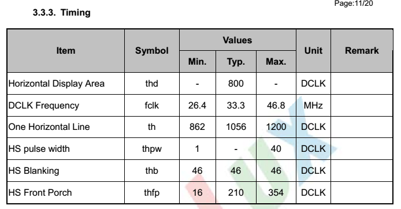
Task: Click the Values header cell
Action: click(x=237, y=40)
